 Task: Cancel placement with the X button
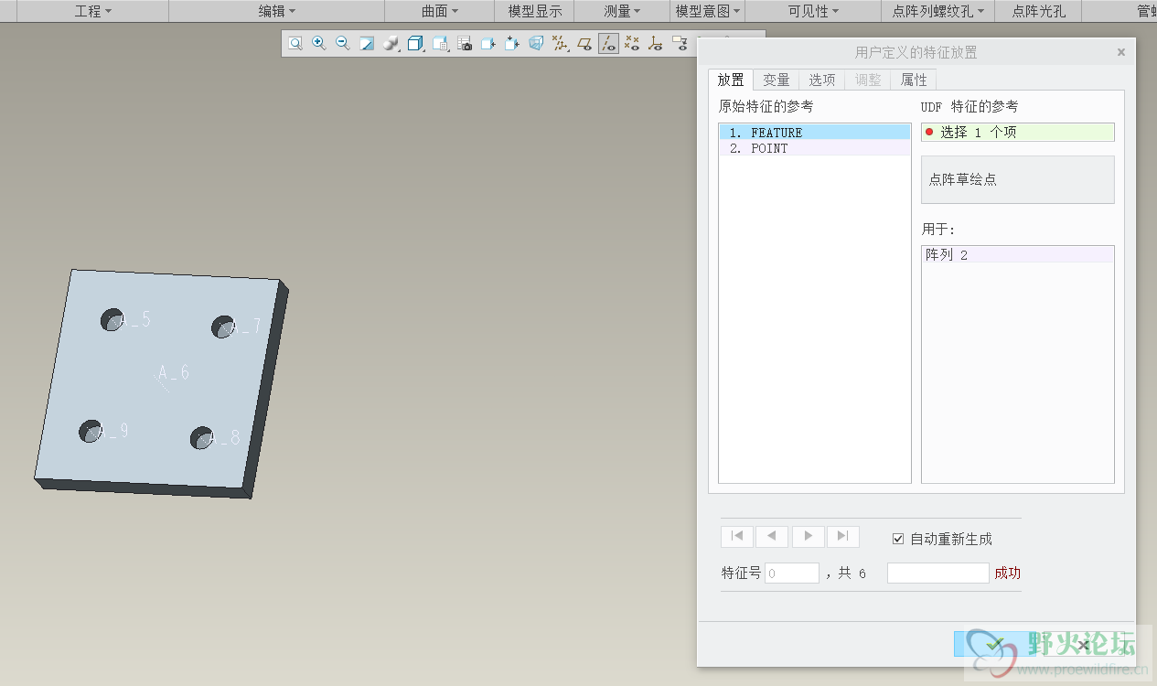click(1084, 644)
